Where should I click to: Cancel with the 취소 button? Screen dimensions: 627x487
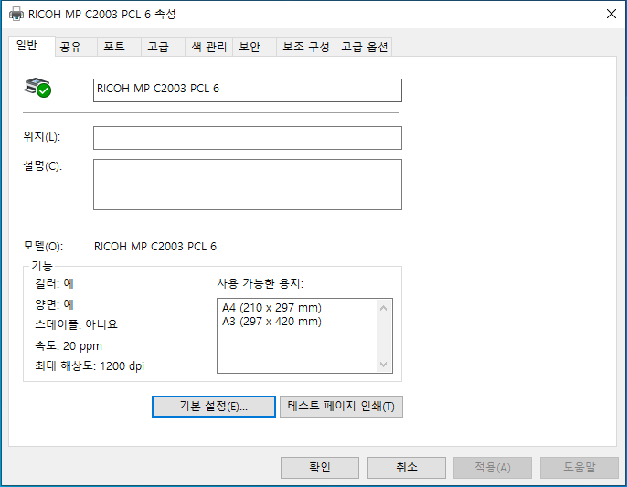pyautogui.click(x=406, y=468)
